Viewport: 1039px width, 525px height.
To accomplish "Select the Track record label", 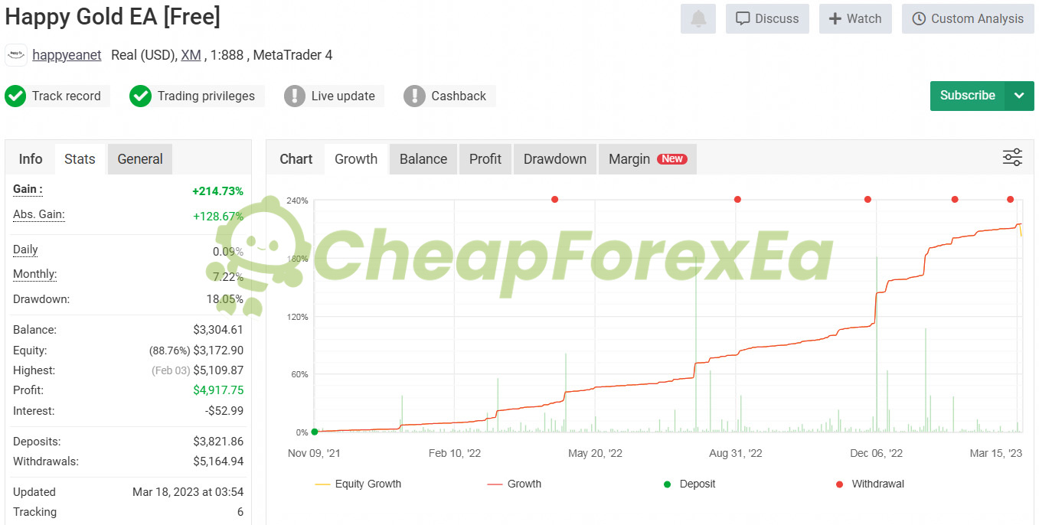I will point(67,96).
